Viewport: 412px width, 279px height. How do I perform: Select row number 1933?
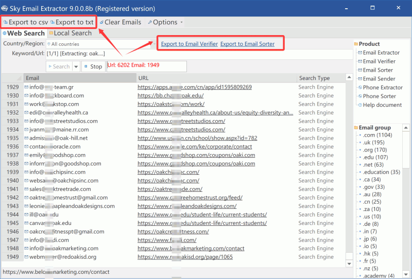(12, 121)
